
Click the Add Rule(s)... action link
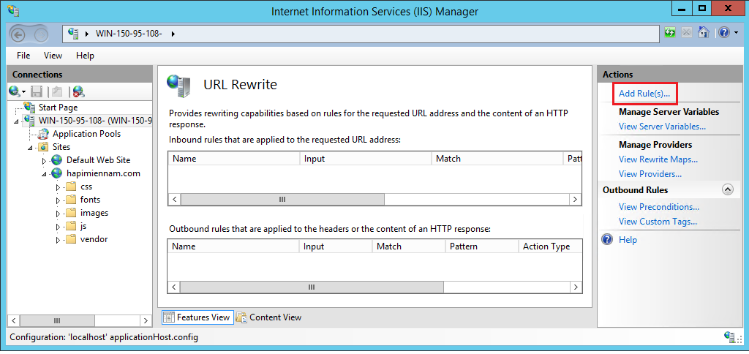click(x=644, y=94)
